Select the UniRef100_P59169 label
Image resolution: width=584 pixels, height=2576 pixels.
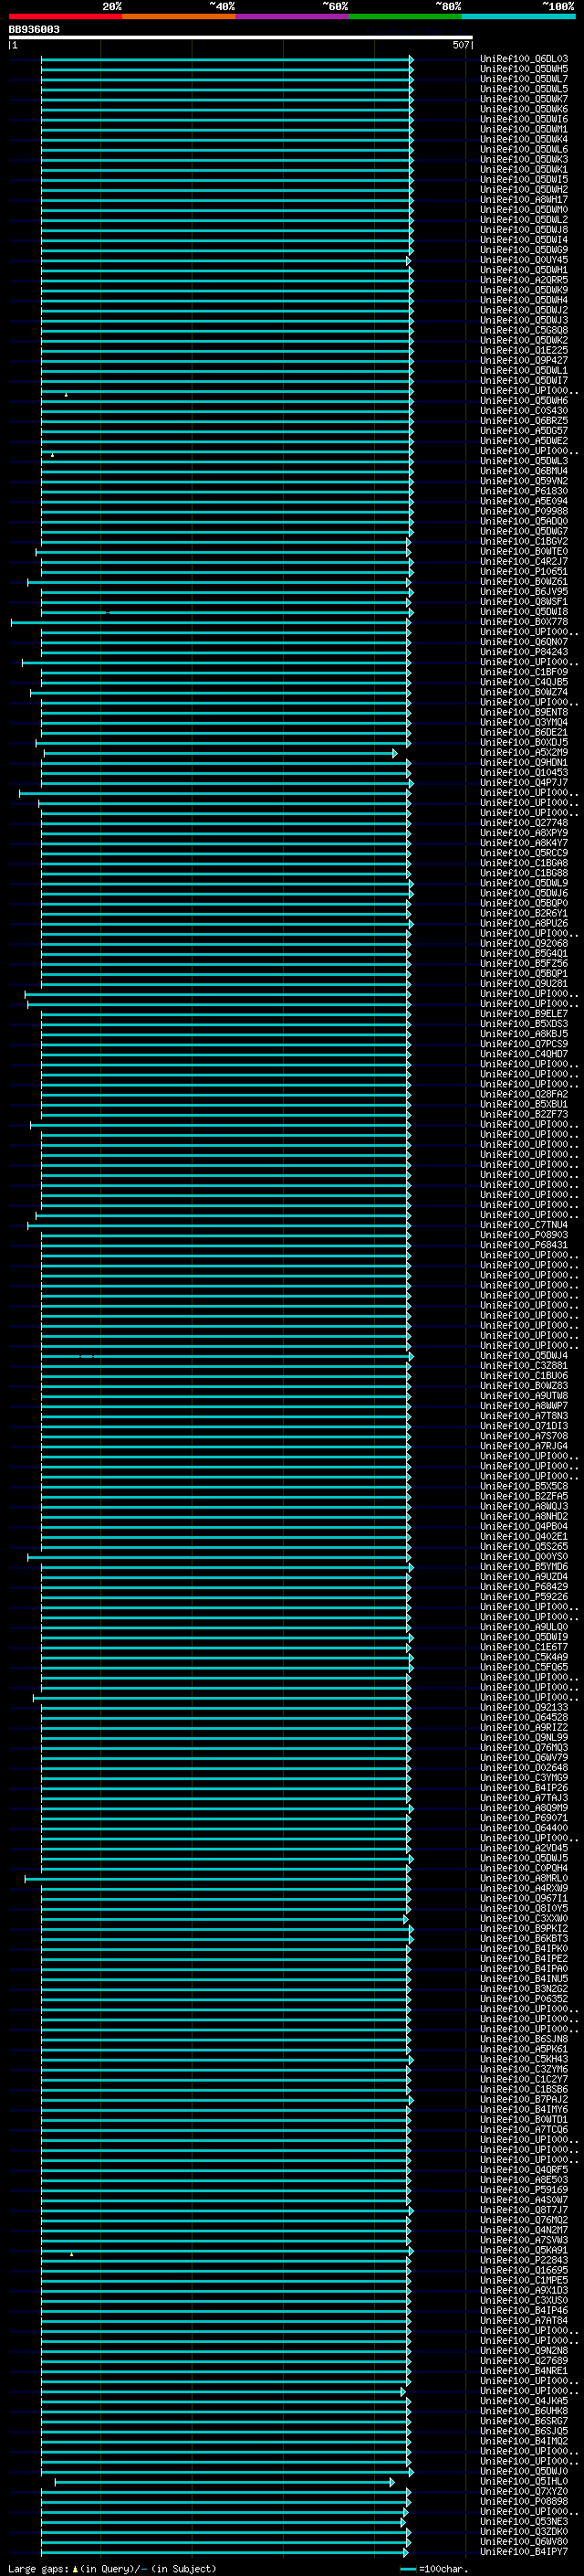click(x=523, y=2190)
